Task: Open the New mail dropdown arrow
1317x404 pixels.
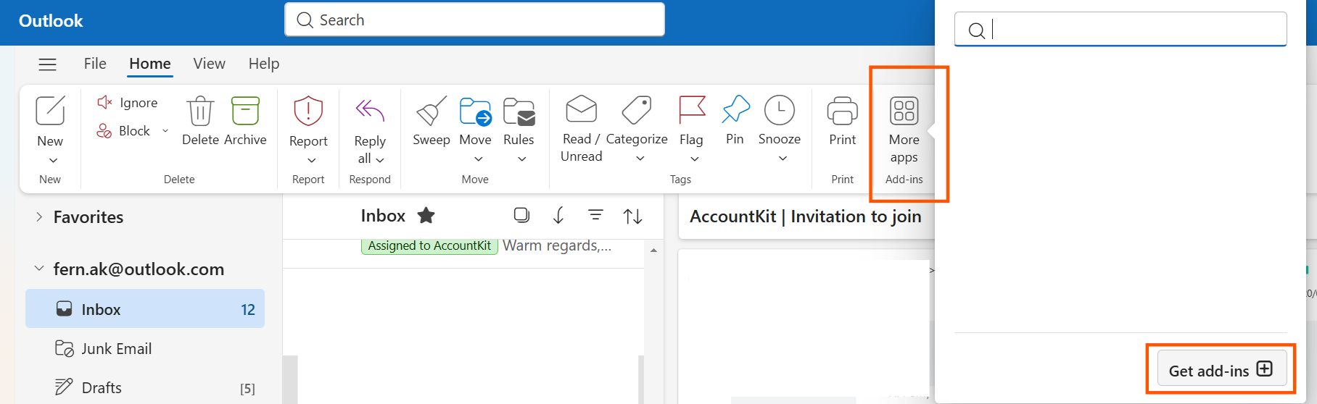Action: tap(53, 160)
